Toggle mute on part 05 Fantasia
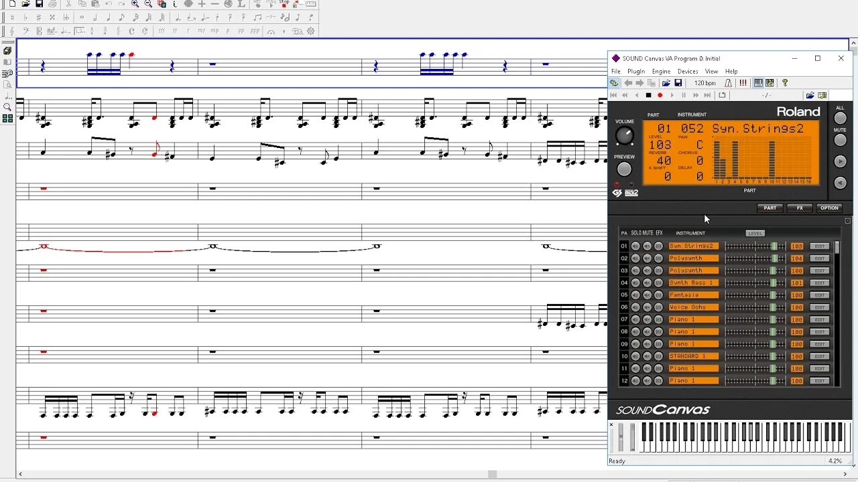 pos(647,295)
